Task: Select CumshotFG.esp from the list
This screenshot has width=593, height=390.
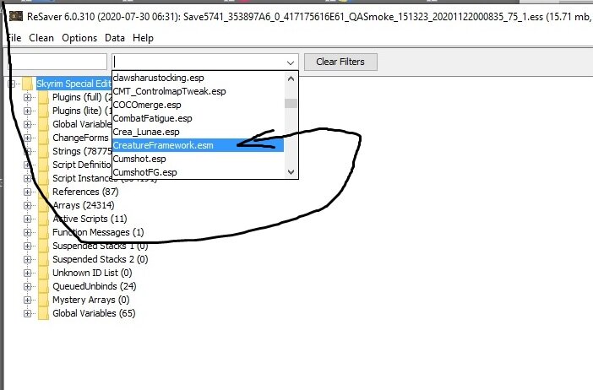Action: pyautogui.click(x=198, y=172)
